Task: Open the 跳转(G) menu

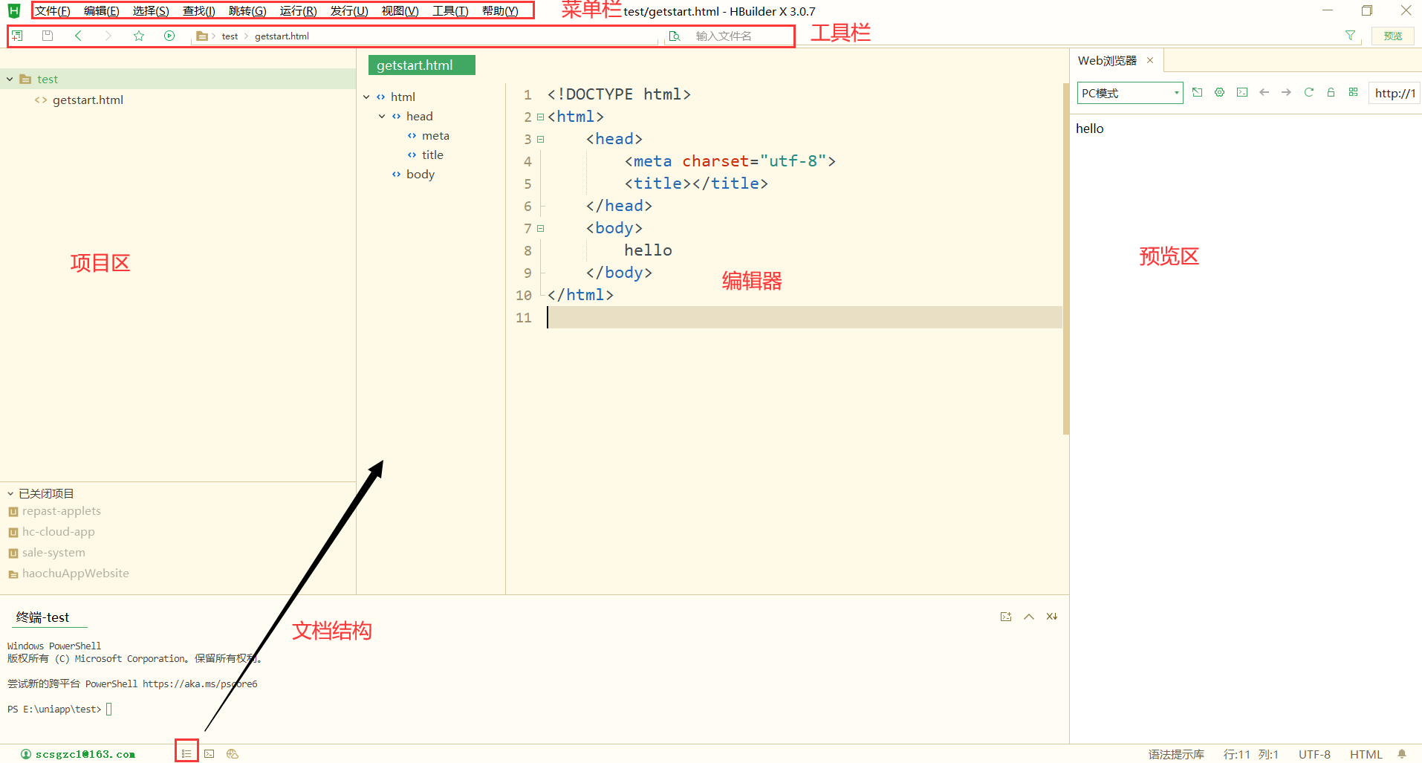Action: click(247, 11)
